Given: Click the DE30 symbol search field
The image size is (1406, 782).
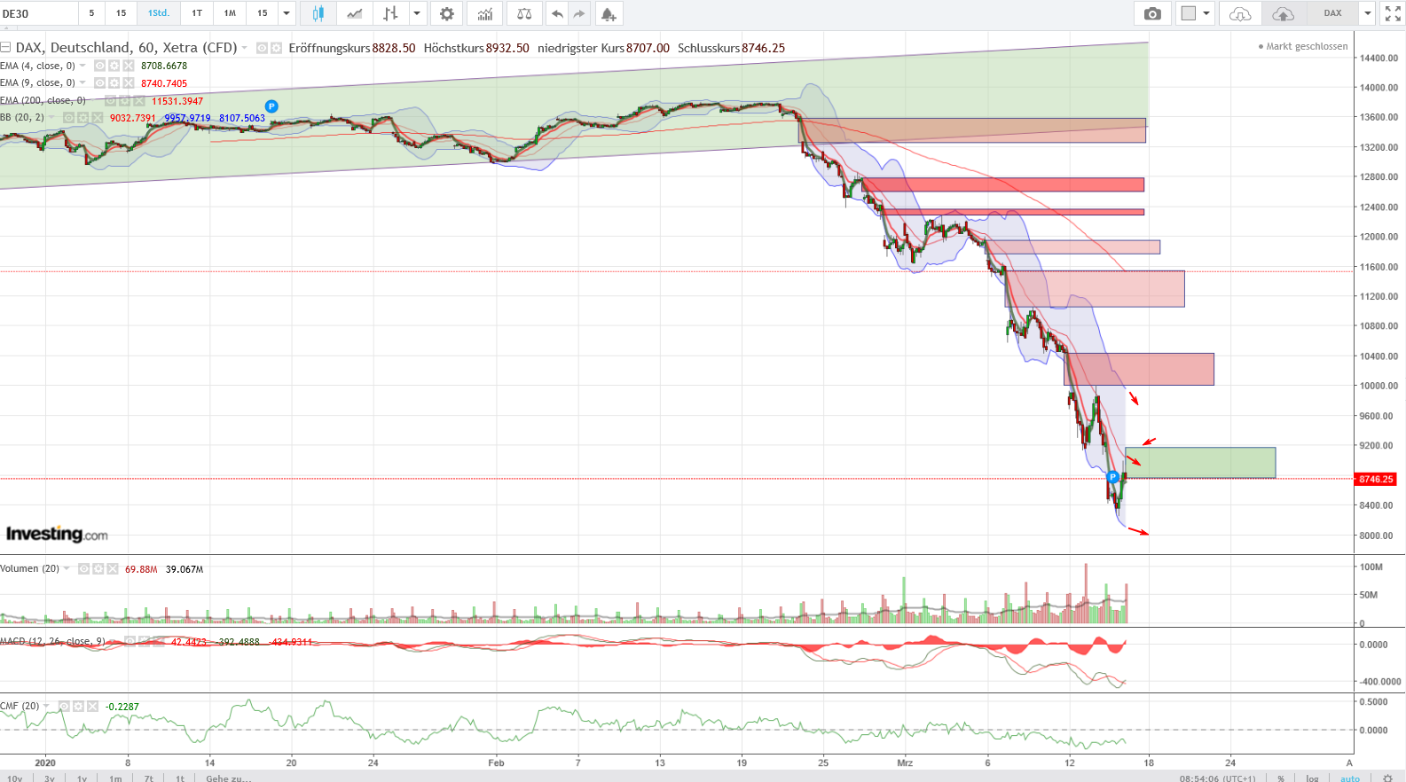Looking at the screenshot, I should coord(39,13).
